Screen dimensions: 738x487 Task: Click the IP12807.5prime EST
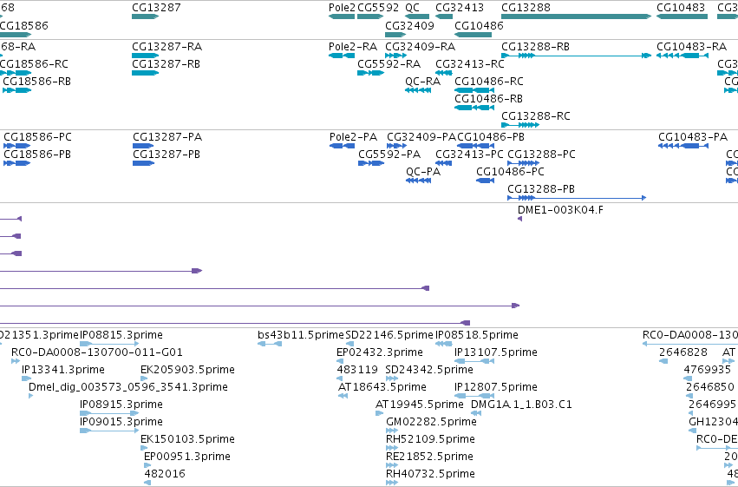pyautogui.click(x=474, y=396)
